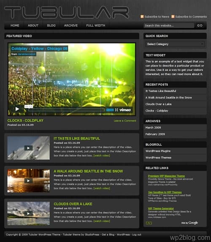This screenshot has width=211, height=242.
Task: Click Premium WP Magazine Theme ad link
Action: tap(166, 176)
